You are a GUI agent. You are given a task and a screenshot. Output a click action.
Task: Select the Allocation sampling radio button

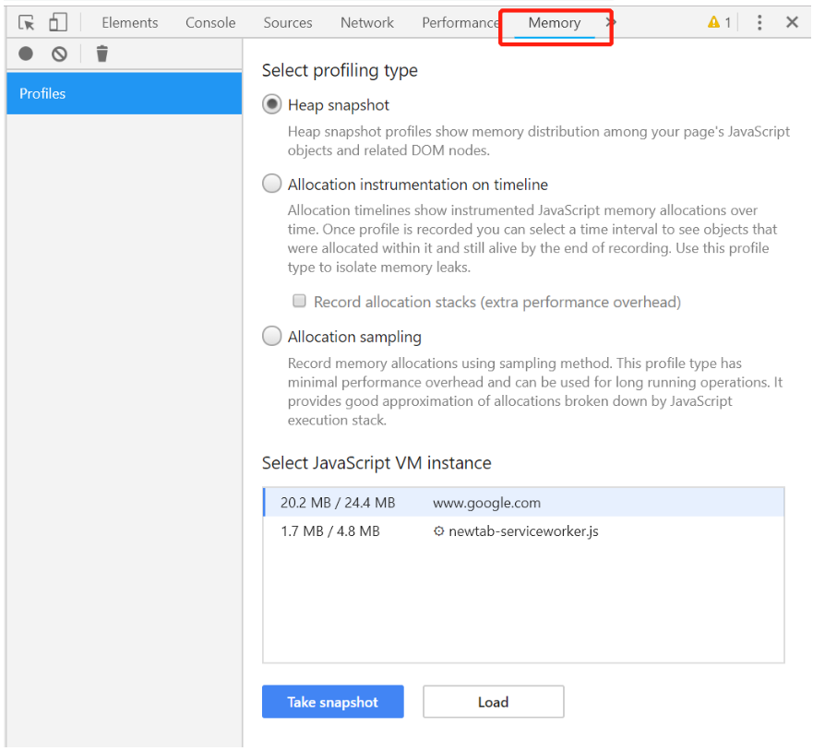coord(271,336)
